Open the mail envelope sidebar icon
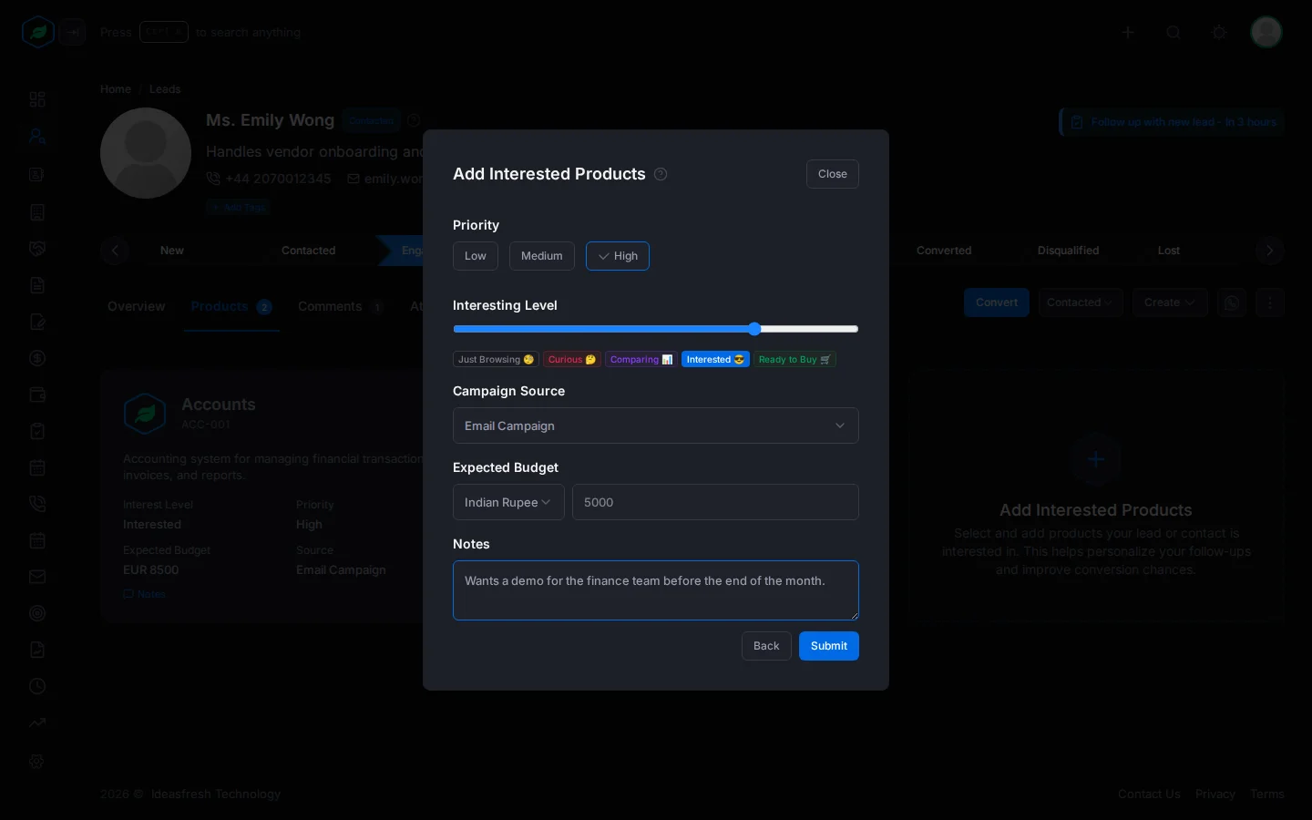This screenshot has height=820, width=1312. (37, 577)
